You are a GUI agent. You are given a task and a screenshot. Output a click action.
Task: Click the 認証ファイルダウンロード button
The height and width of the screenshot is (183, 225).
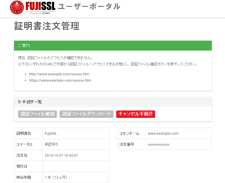pyautogui.click(x=87, y=114)
